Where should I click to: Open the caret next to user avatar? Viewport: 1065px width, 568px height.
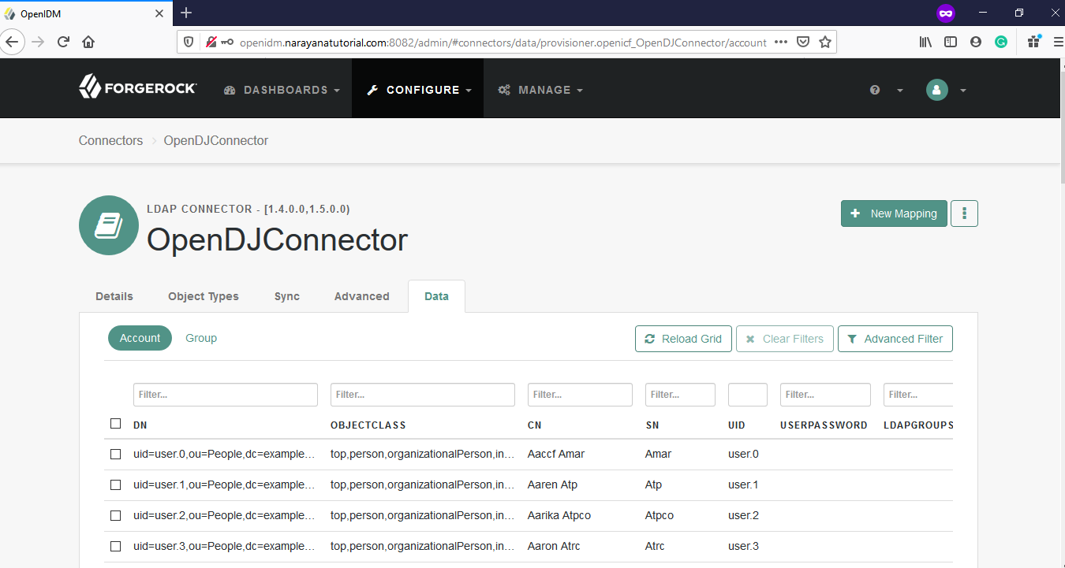click(963, 91)
